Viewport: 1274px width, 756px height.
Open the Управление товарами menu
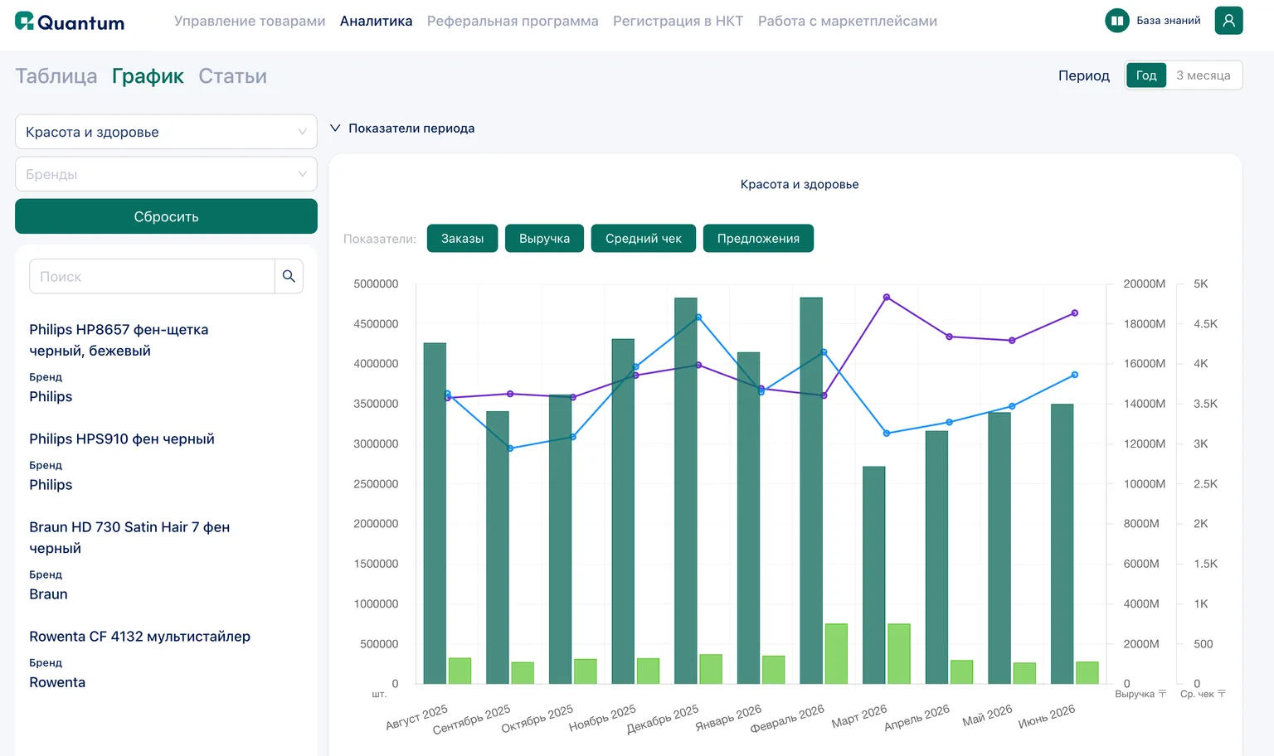tap(250, 22)
